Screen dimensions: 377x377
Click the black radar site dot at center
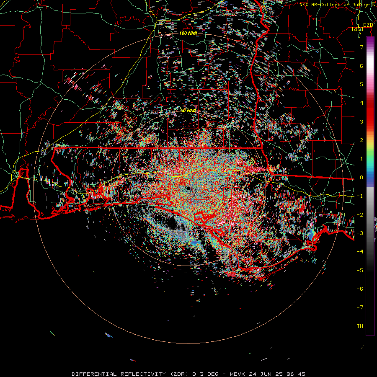188,188
